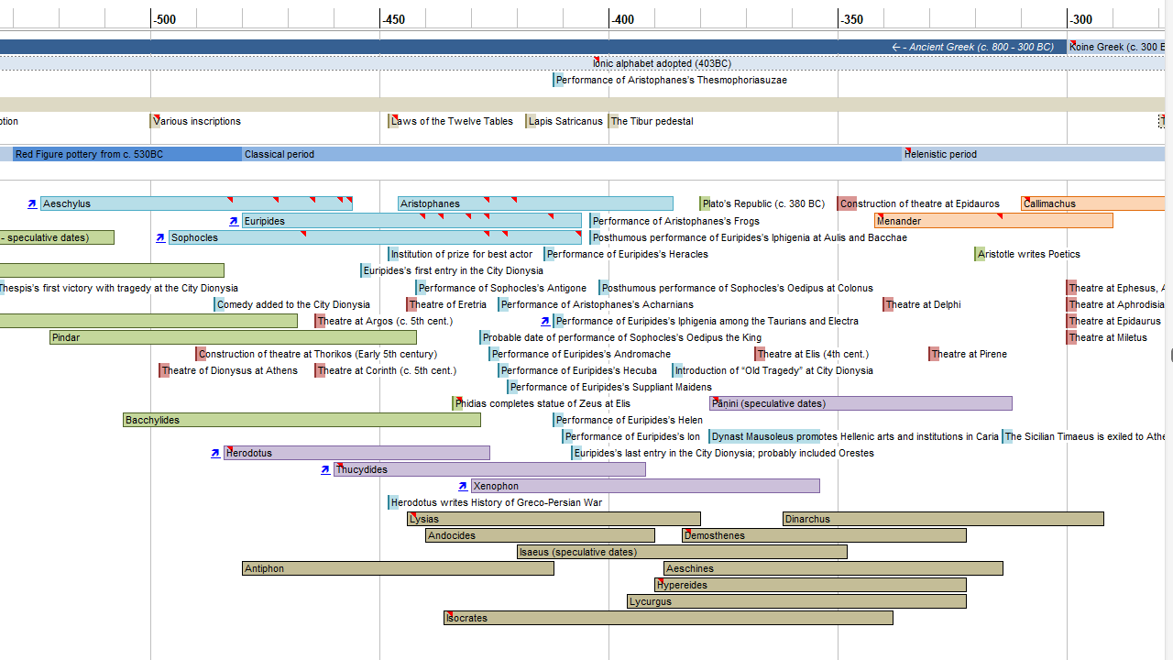The image size is (1173, 660).
Task: Click the Aristotle writes Poetics event
Action: (x=1028, y=254)
